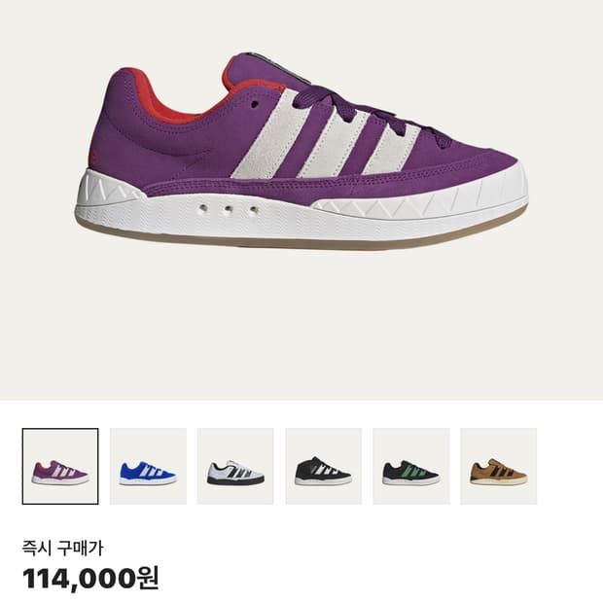
Task: Choose the blue sneaker thumbnail
Action: click(148, 466)
